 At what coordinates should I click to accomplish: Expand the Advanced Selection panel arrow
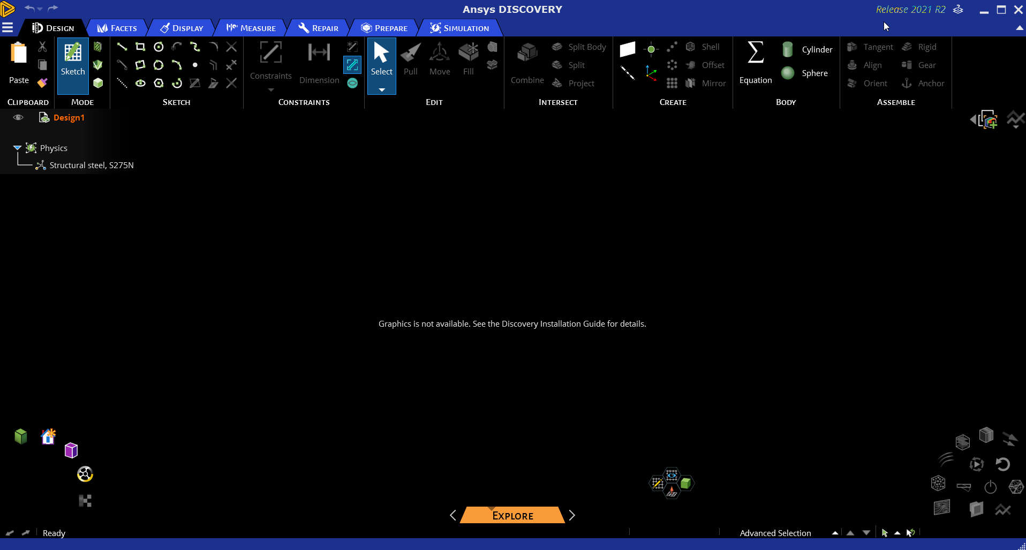835,533
